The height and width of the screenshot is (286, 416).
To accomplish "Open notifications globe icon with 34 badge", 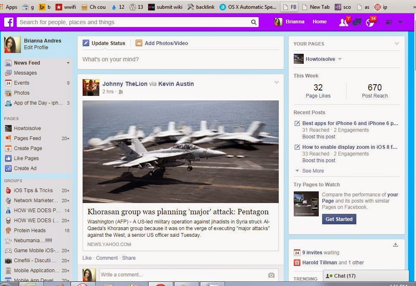I will pyautogui.click(x=371, y=22).
